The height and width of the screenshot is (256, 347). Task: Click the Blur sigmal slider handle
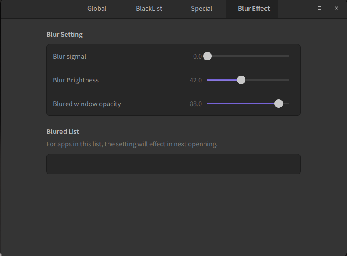pos(207,56)
